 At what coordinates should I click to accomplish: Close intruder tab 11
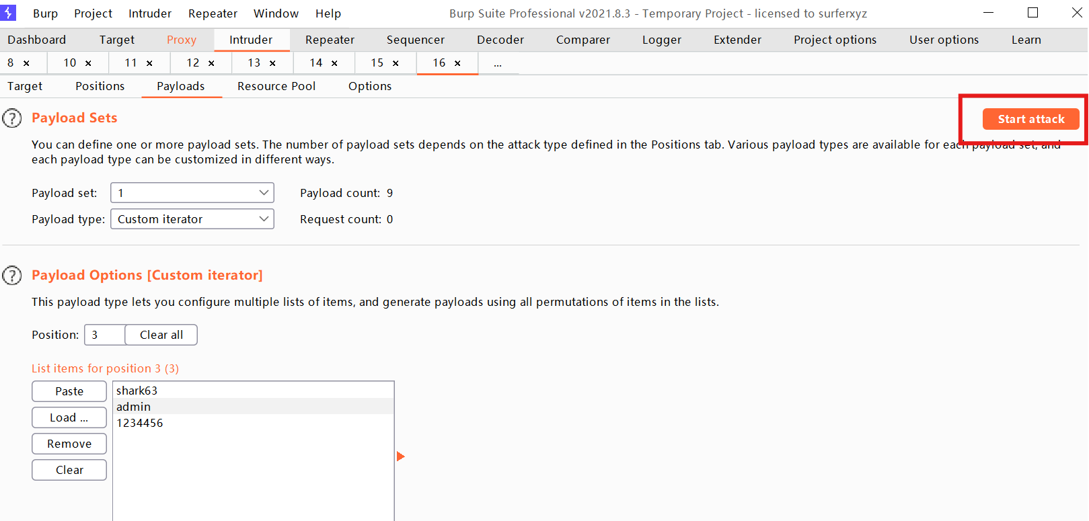(x=149, y=63)
